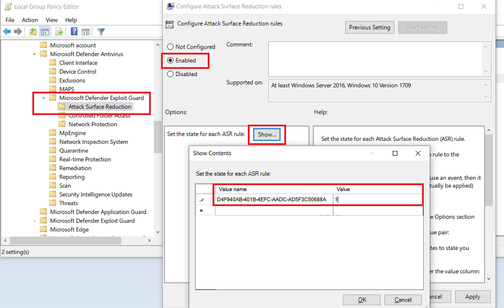The height and width of the screenshot is (308, 504).
Task: Click the Up One Level folder icon
Action: [33, 32]
